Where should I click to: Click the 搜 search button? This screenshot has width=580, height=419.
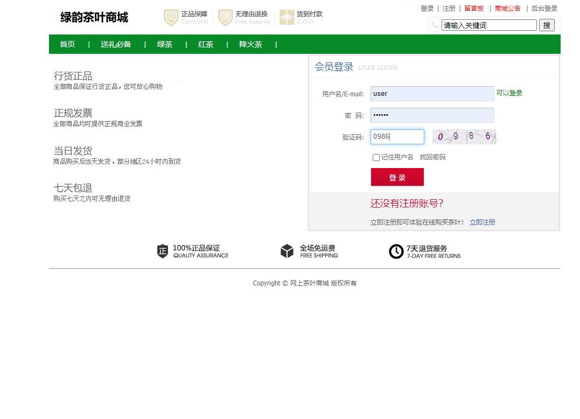547,25
